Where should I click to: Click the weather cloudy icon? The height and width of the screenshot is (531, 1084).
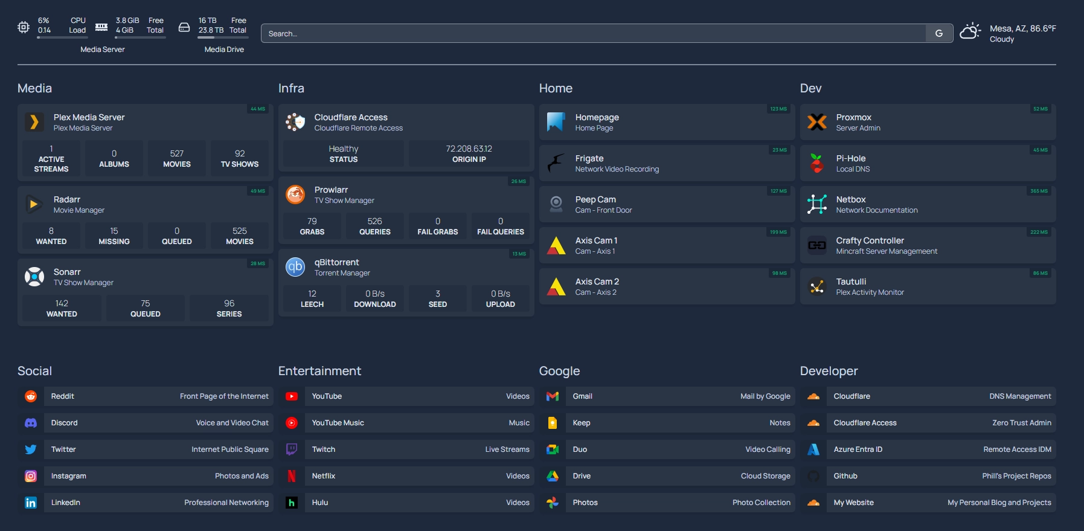970,31
